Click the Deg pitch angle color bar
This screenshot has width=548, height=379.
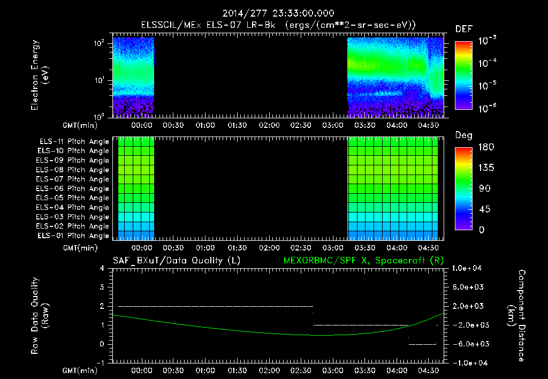[x=463, y=188]
